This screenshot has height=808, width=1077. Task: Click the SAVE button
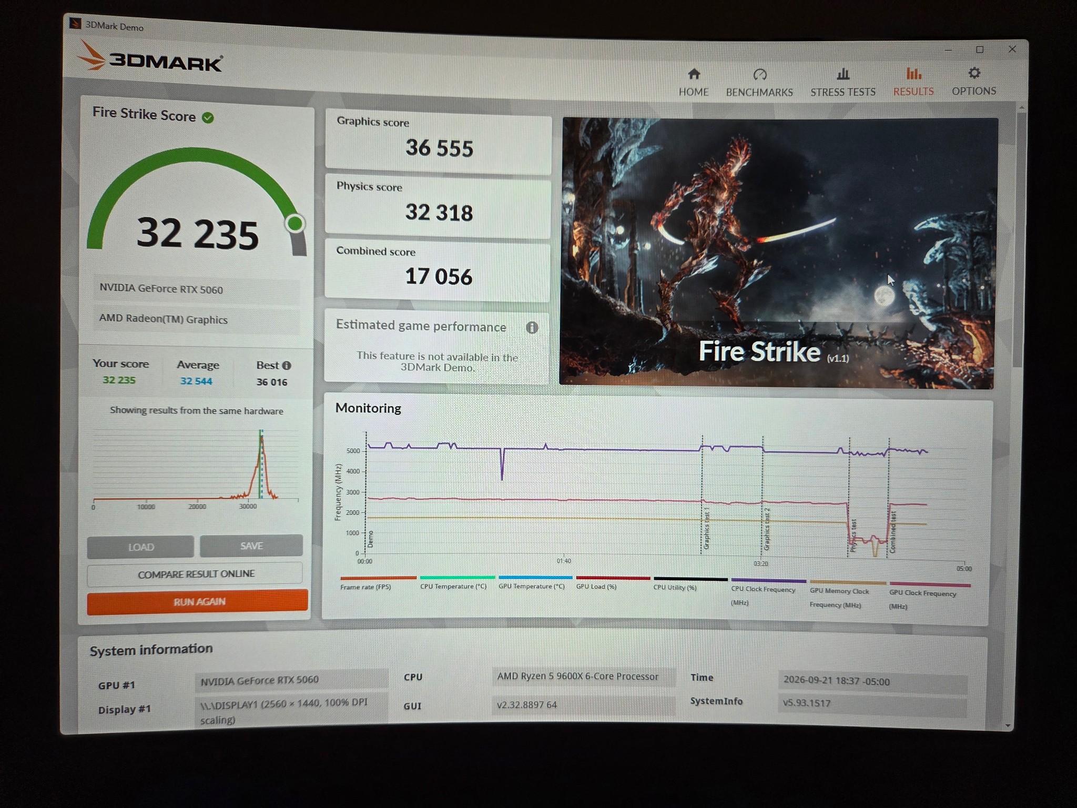click(x=251, y=546)
